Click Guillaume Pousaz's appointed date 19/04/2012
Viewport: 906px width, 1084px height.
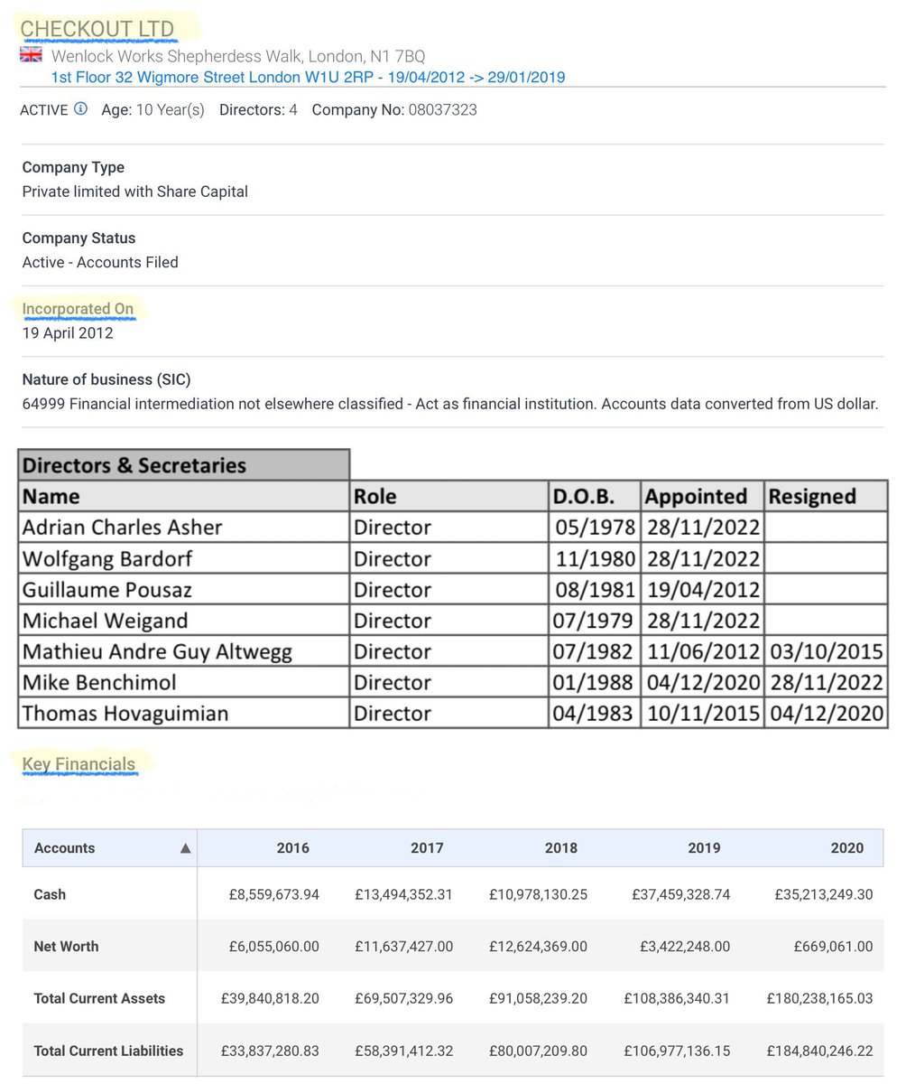coord(703,590)
